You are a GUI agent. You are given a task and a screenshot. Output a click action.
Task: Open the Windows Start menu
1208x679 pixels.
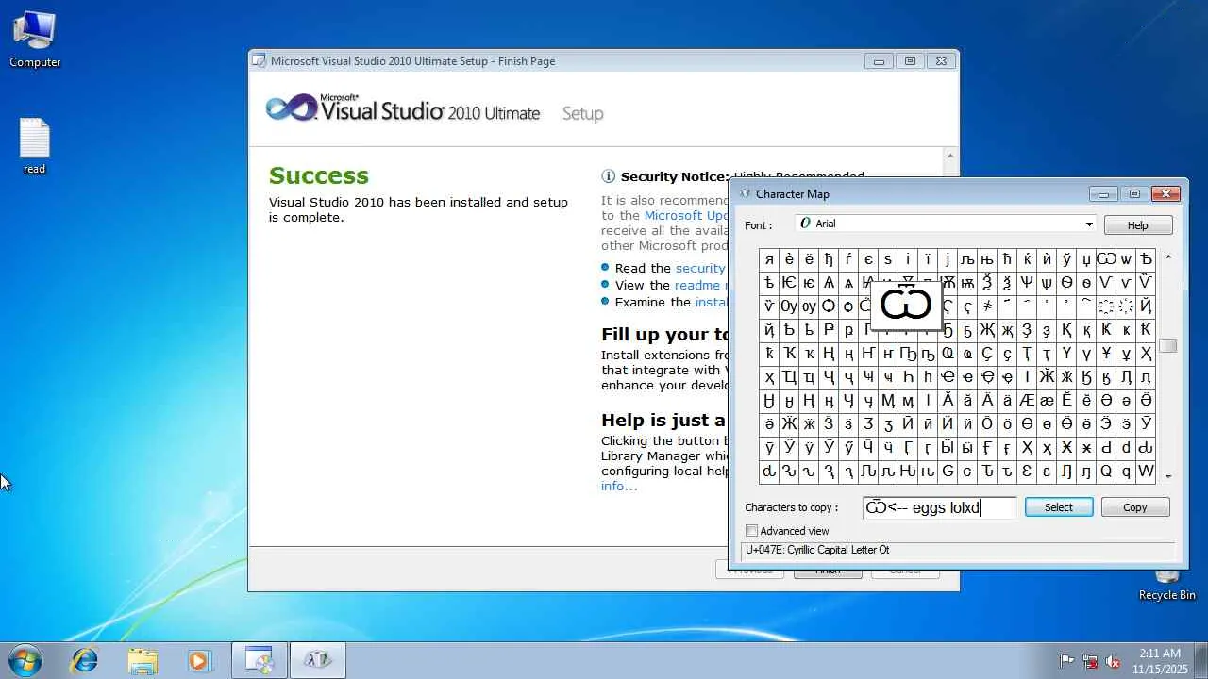25,660
